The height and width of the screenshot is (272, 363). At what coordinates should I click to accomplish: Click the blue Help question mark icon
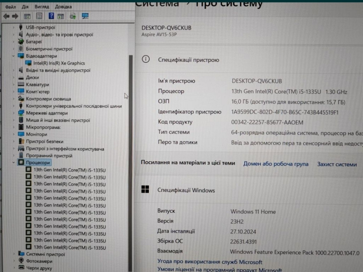(x=51, y=16)
